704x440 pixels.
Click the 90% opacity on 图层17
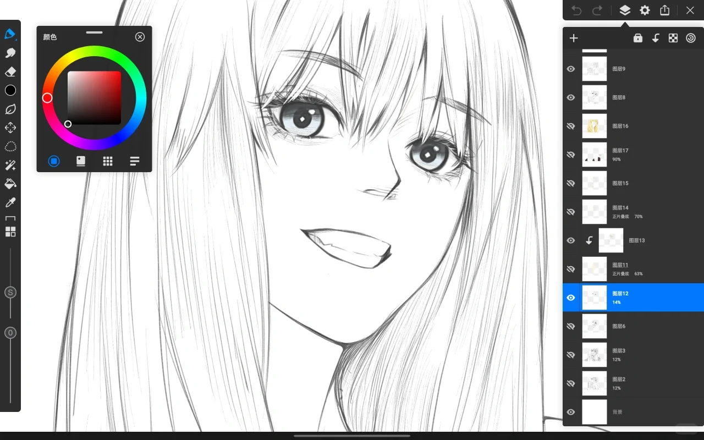pos(617,159)
